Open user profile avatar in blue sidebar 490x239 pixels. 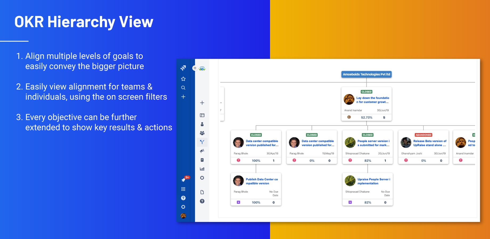(x=183, y=216)
